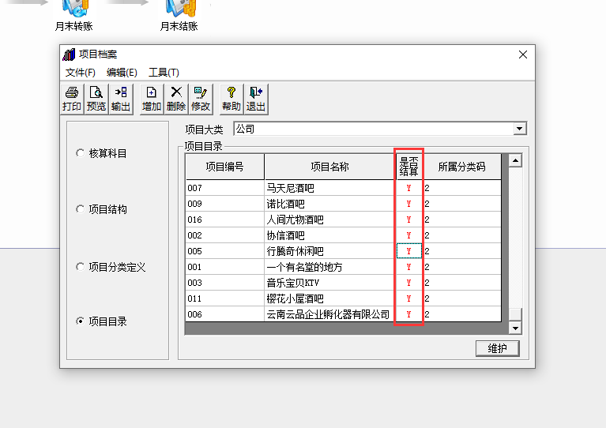Open 月末结账 icon in background window

[x=179, y=16]
